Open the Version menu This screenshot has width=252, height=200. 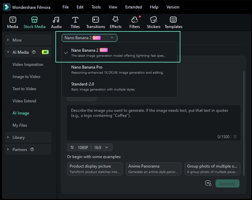pyautogui.click(x=173, y=7)
